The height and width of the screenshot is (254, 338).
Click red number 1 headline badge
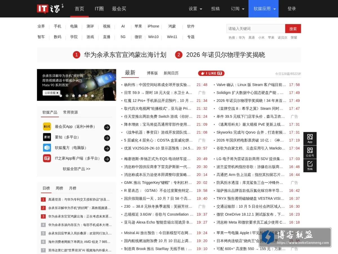click(76, 55)
